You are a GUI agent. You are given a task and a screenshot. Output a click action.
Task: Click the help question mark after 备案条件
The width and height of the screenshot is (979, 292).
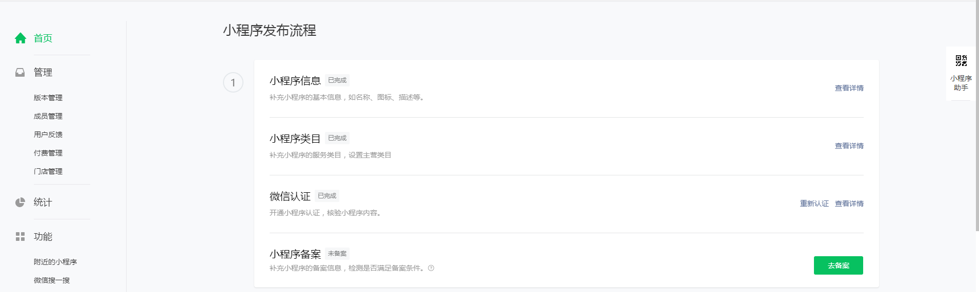pyautogui.click(x=431, y=268)
